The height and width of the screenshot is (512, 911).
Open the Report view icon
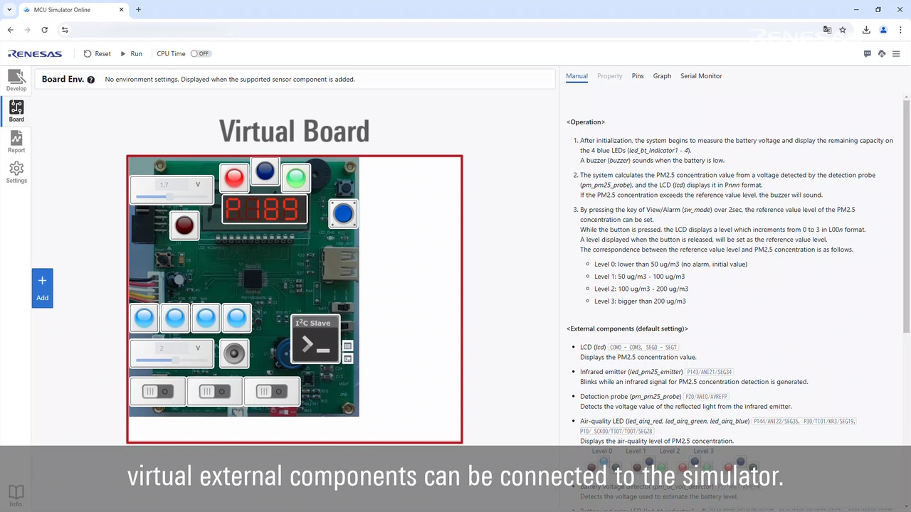(16, 142)
